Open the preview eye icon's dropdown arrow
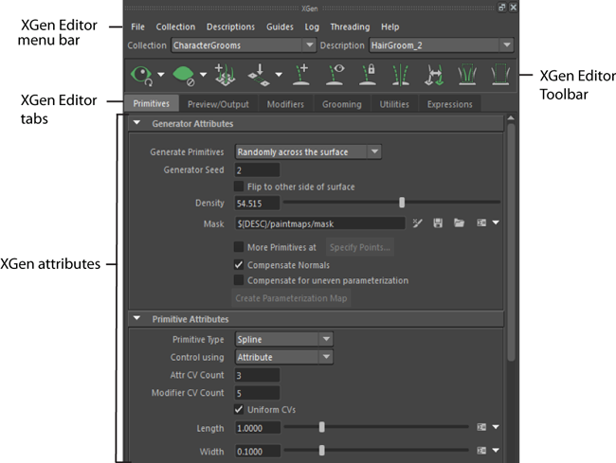616x463 pixels. point(161,74)
